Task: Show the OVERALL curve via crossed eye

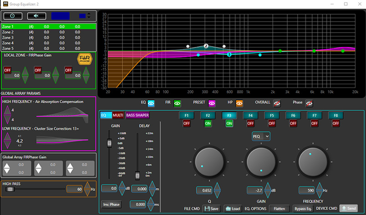Action: (x=277, y=103)
